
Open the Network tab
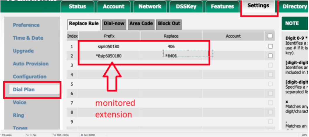(x=150, y=6)
